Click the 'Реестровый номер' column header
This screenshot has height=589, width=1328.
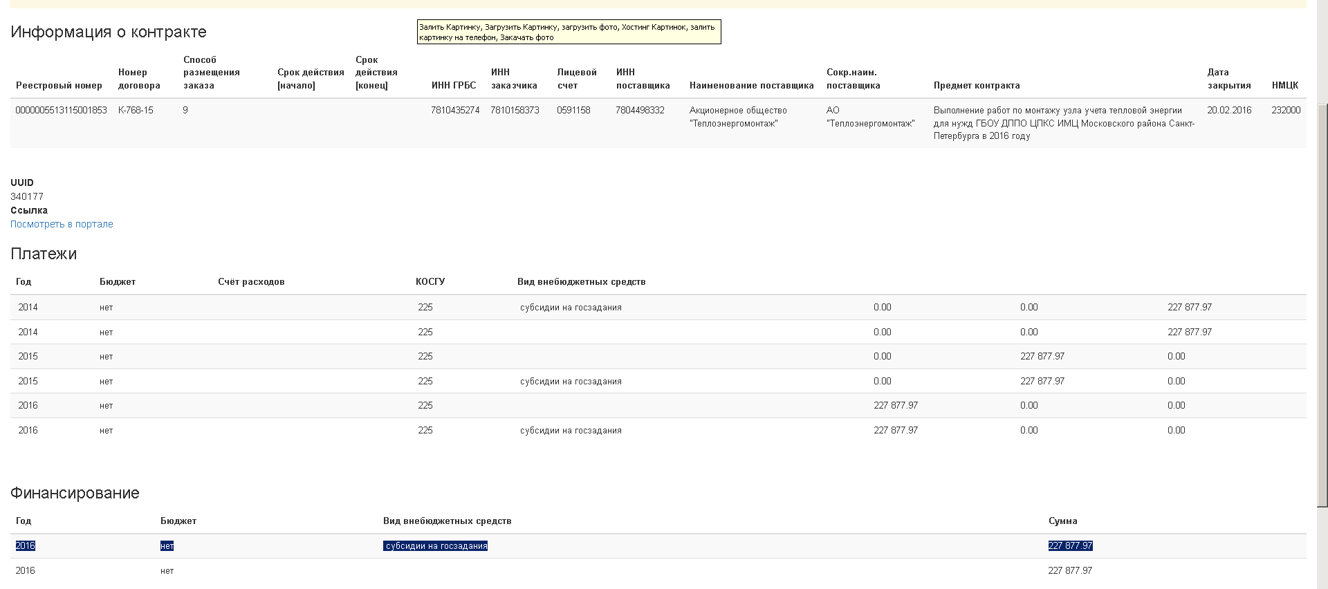59,85
